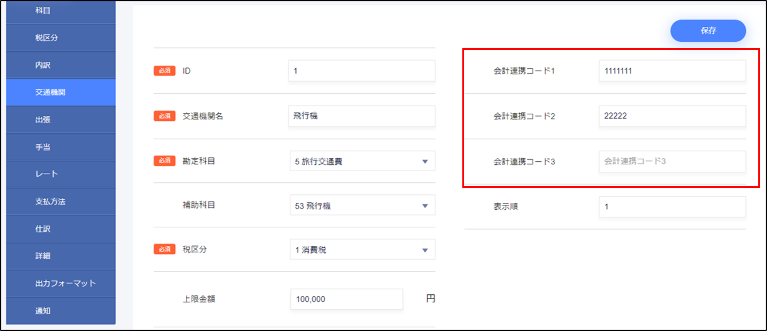Navigate to 手当 sidebar item
This screenshot has width=767, height=331.
click(61, 147)
